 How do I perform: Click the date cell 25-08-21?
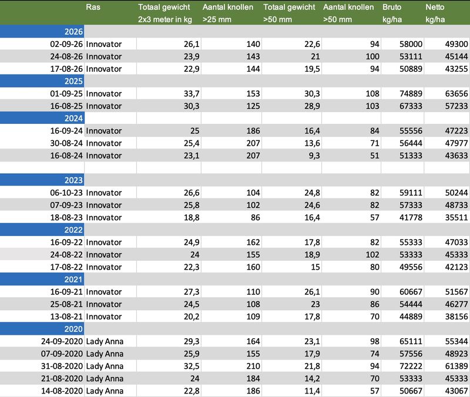(66, 304)
